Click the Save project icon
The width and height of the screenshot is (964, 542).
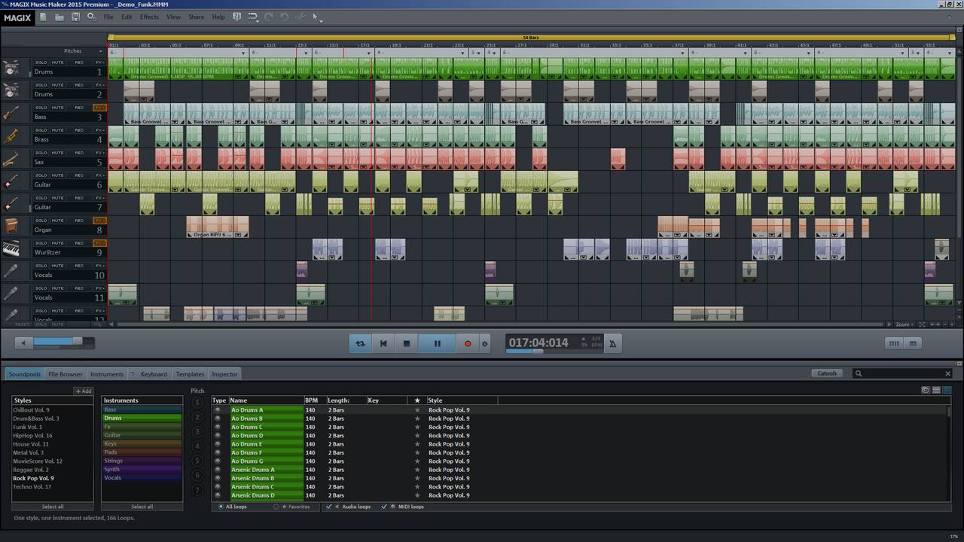pyautogui.click(x=76, y=16)
